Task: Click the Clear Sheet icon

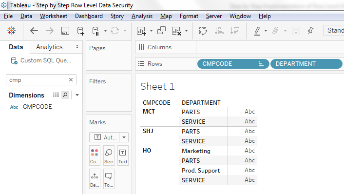Action: pos(176,31)
